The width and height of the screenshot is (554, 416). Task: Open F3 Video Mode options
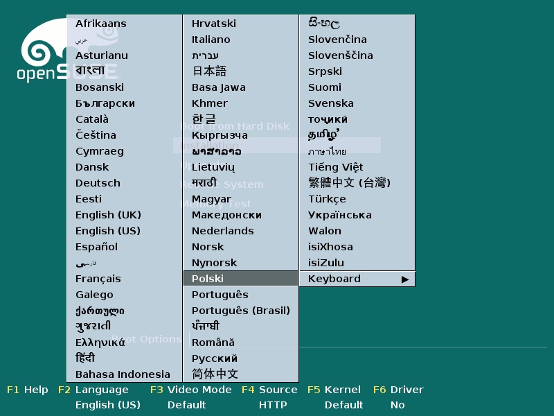coord(190,390)
